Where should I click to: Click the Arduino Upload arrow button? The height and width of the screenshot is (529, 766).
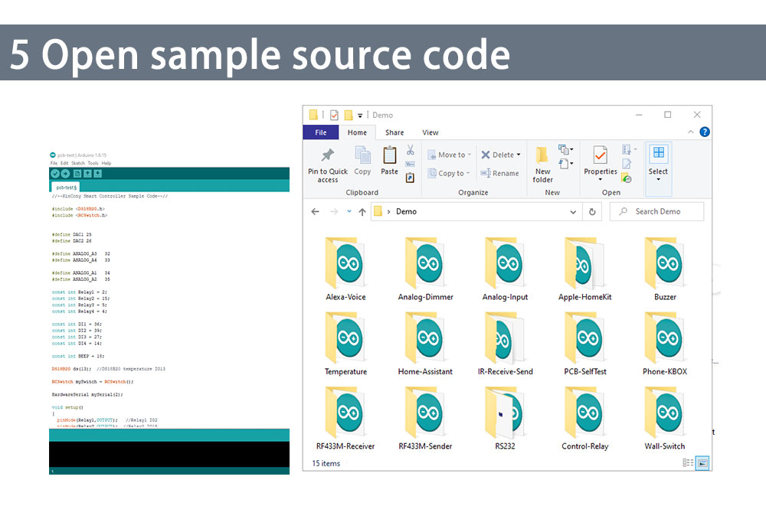(65, 174)
